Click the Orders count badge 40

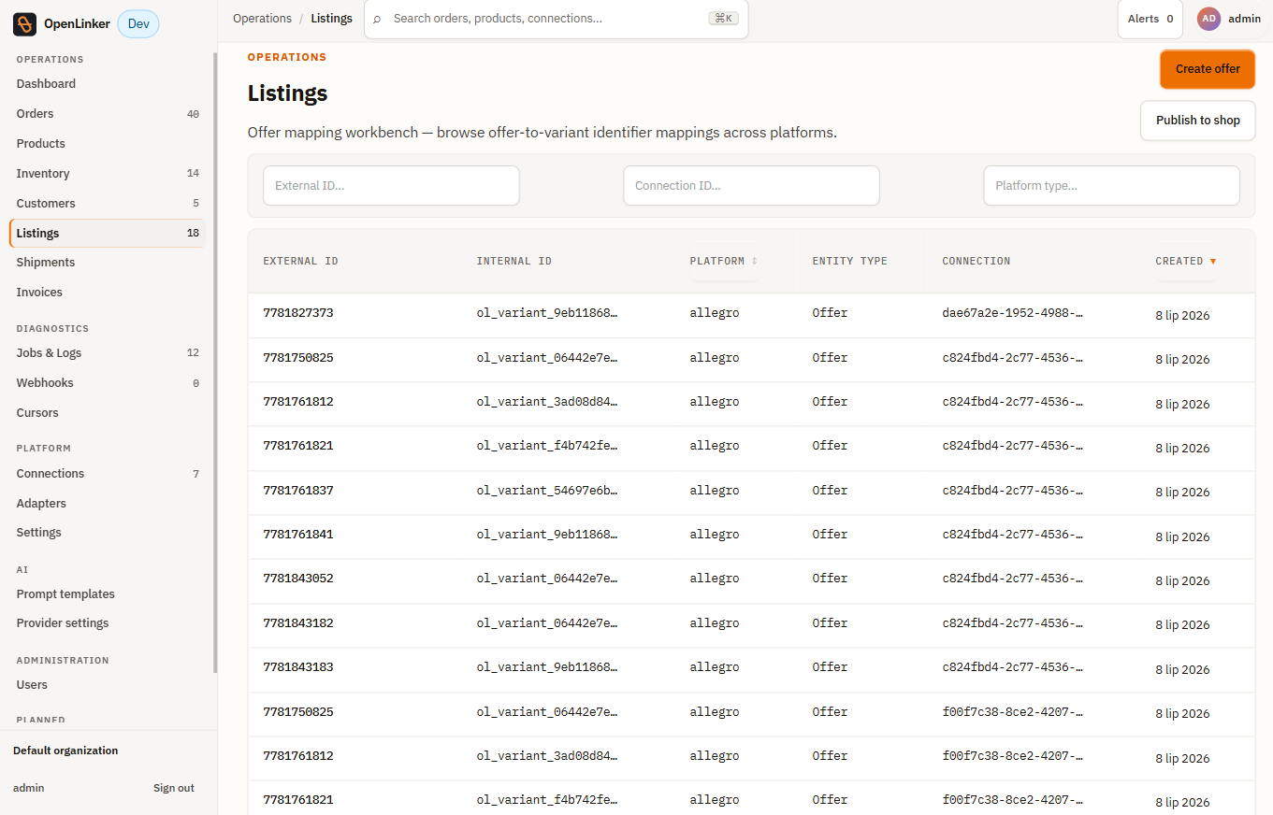tap(193, 114)
